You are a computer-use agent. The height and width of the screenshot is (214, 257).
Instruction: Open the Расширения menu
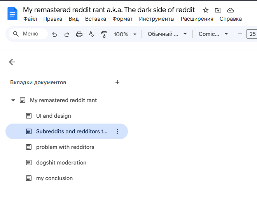pyautogui.click(x=197, y=19)
